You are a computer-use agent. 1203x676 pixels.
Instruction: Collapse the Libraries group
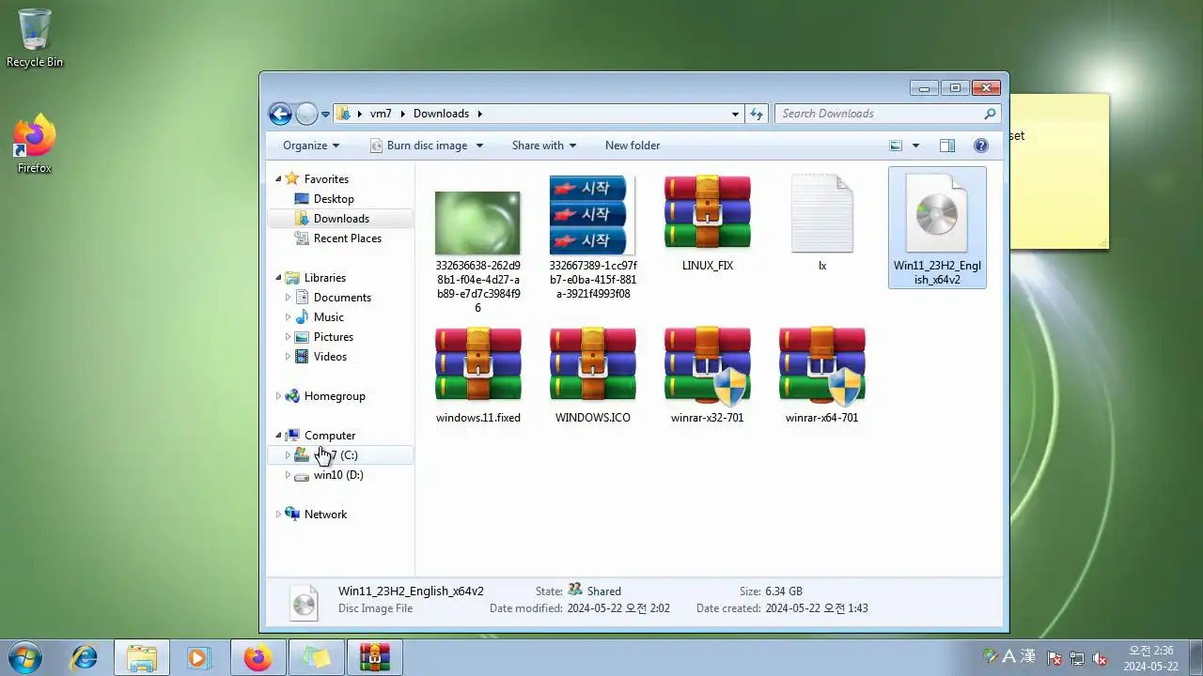pos(278,278)
